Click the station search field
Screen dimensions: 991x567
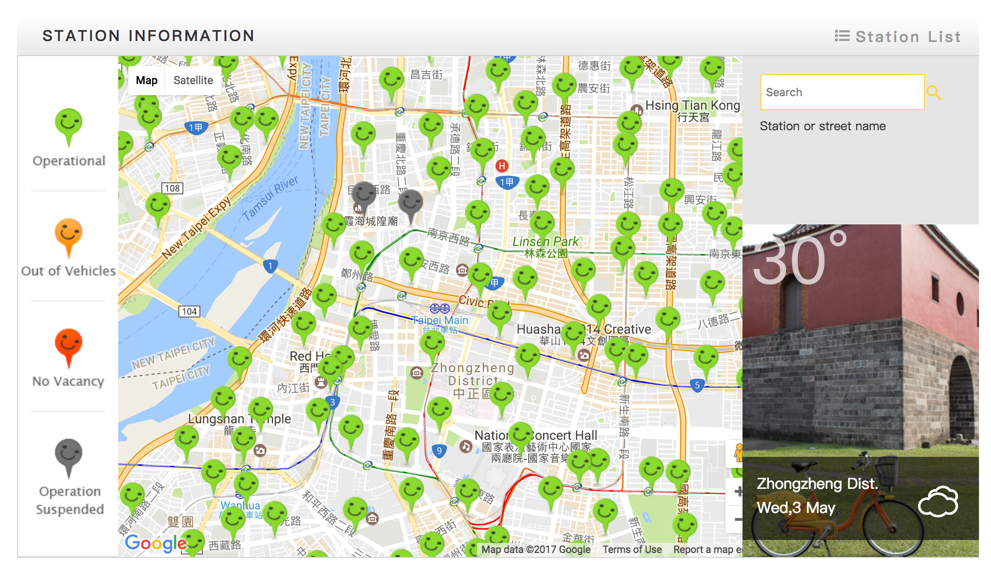point(842,92)
